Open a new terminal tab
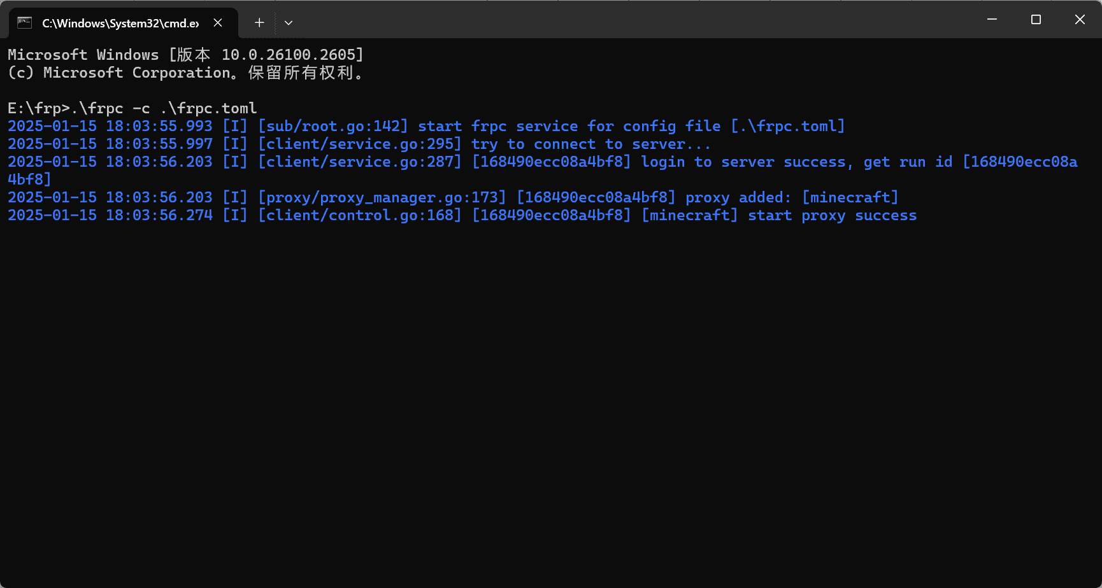Viewport: 1102px width, 588px height. tap(259, 23)
